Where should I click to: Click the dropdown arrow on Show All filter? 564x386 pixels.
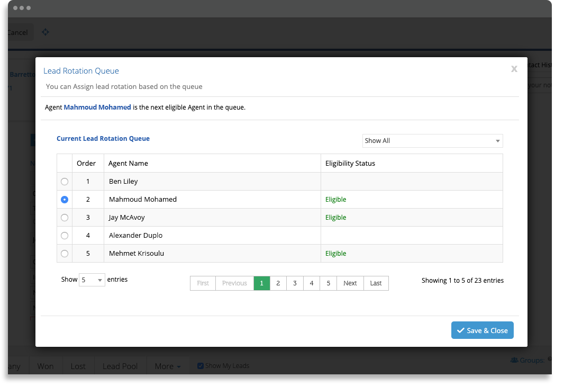pyautogui.click(x=497, y=141)
